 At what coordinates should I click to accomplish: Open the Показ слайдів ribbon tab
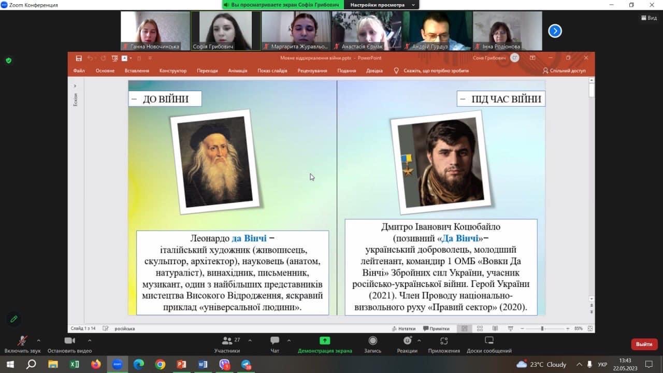pos(272,70)
